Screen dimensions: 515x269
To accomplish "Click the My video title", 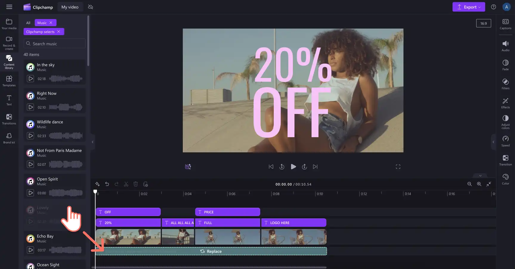I will (x=70, y=7).
